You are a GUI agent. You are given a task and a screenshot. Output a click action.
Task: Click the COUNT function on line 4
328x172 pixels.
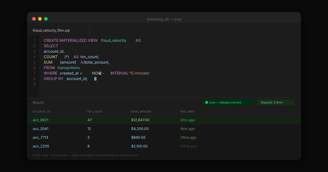(51, 57)
